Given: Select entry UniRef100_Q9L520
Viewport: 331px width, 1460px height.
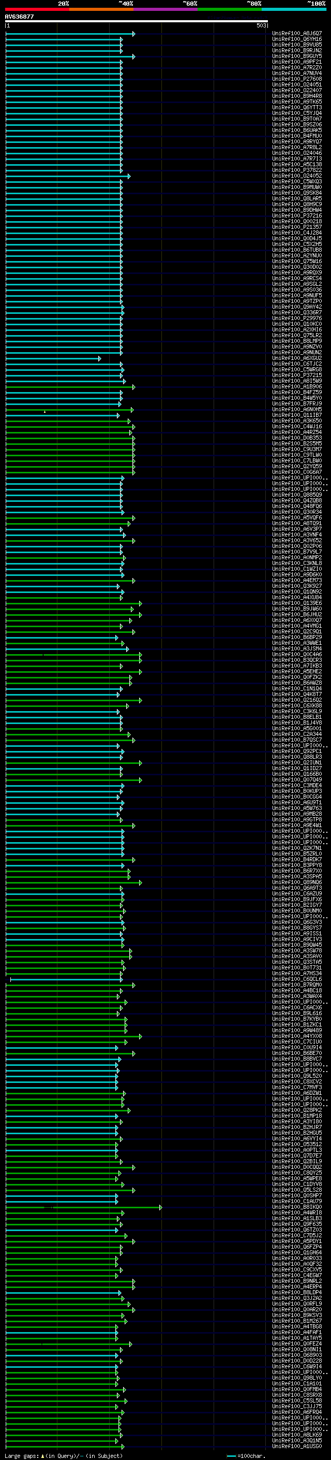Looking at the screenshot, I should pos(297,1076).
